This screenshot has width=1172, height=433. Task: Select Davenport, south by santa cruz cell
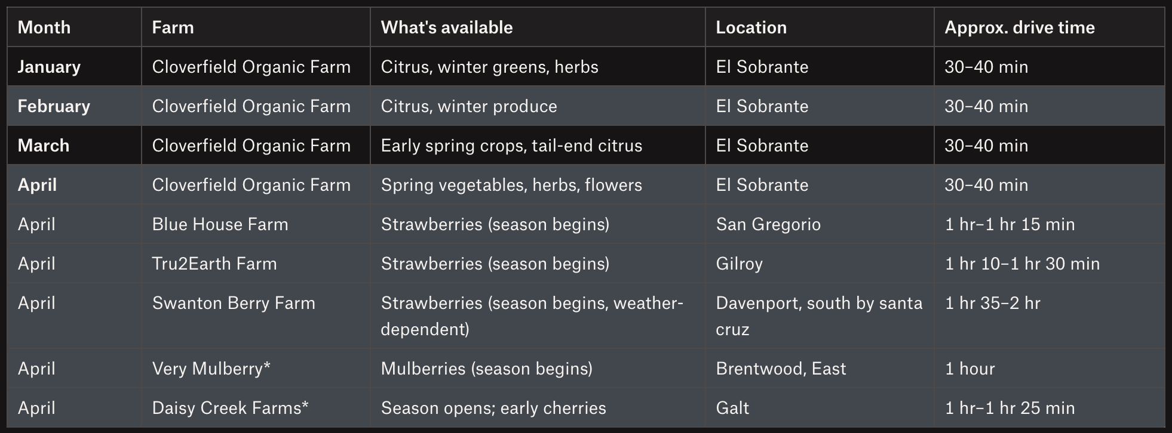click(x=820, y=316)
